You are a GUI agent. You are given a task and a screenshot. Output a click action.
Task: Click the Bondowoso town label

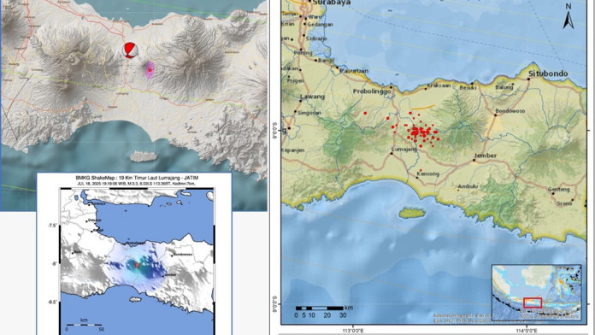(510, 111)
